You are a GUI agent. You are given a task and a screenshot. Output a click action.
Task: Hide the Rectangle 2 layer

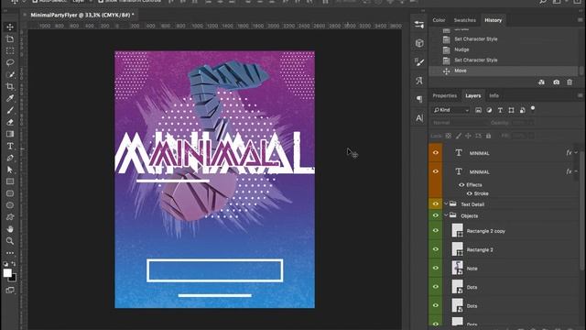pos(436,249)
